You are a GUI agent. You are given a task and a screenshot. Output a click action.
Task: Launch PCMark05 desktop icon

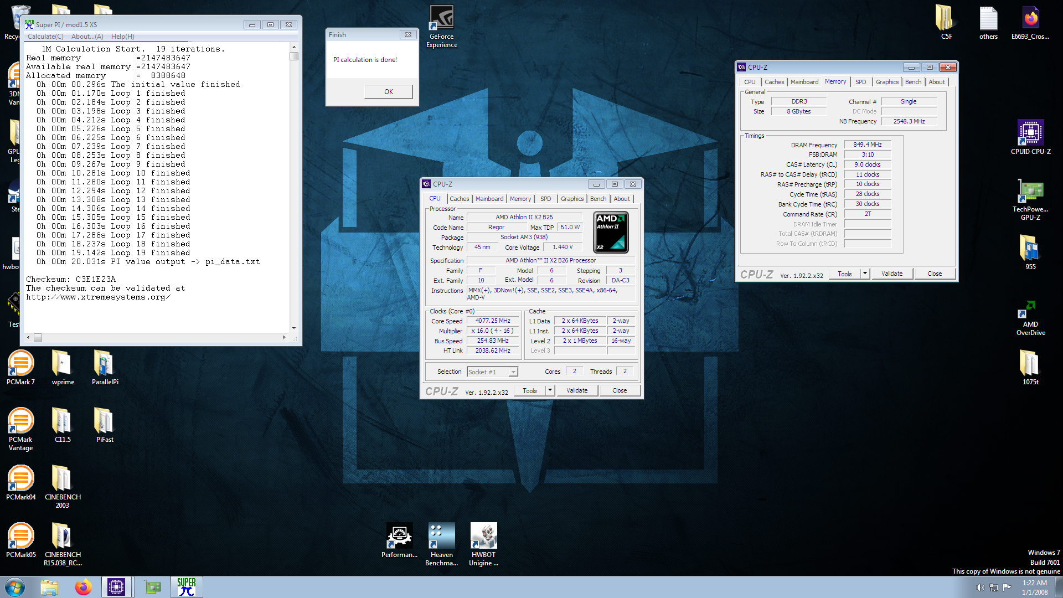tap(20, 540)
